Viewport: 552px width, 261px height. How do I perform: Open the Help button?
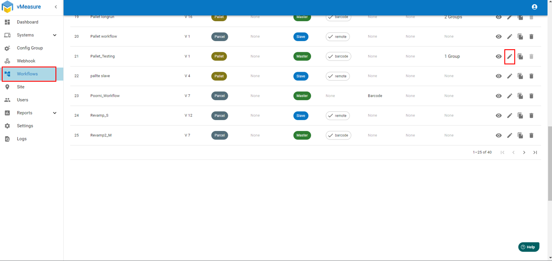529,247
